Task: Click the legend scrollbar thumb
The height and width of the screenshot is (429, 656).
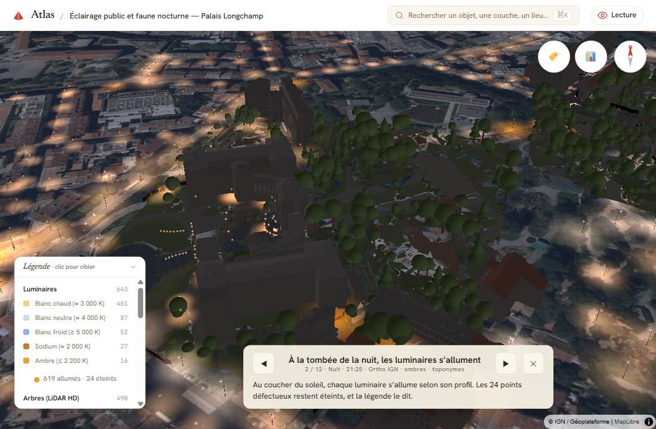Action: click(x=140, y=303)
